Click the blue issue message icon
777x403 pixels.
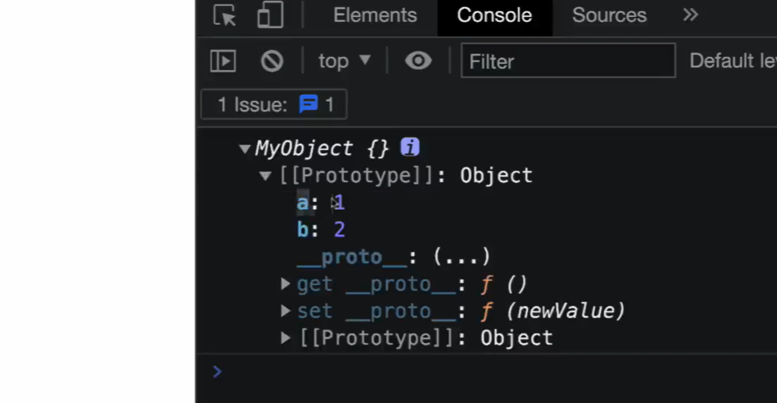308,105
